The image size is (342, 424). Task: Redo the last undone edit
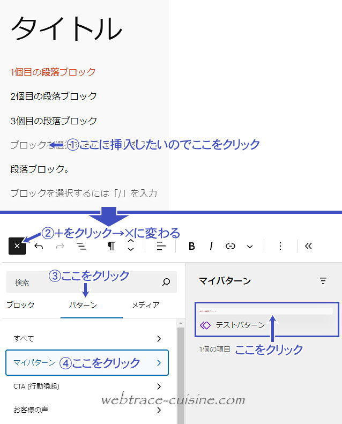(x=60, y=246)
